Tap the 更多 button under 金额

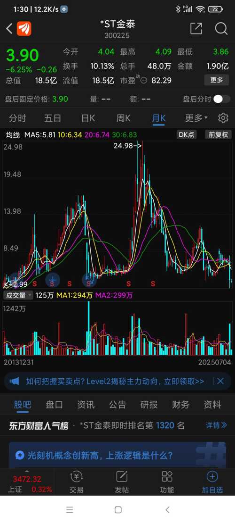(x=216, y=80)
